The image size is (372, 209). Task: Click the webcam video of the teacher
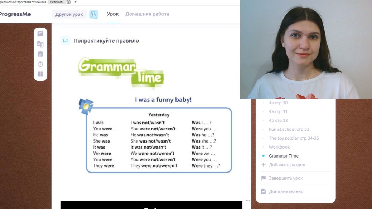(306, 49)
